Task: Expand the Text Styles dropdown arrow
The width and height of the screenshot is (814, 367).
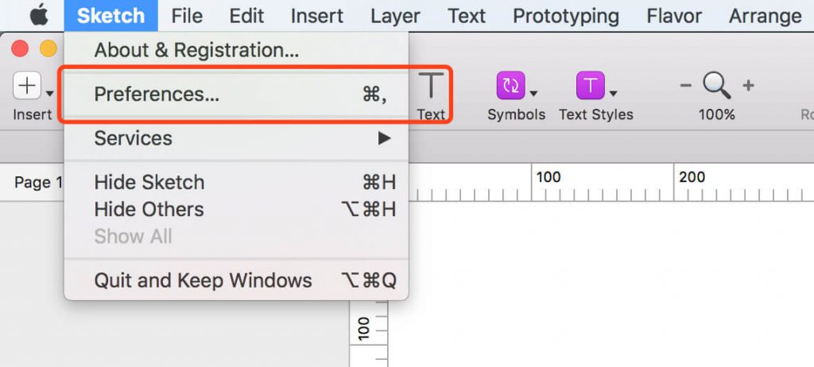Action: click(613, 93)
